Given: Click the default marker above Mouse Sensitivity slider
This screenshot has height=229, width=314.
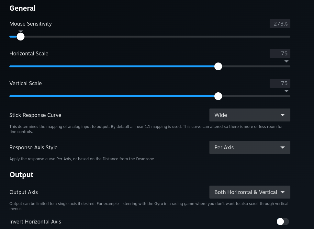Looking at the screenshot, I should (20, 31).
